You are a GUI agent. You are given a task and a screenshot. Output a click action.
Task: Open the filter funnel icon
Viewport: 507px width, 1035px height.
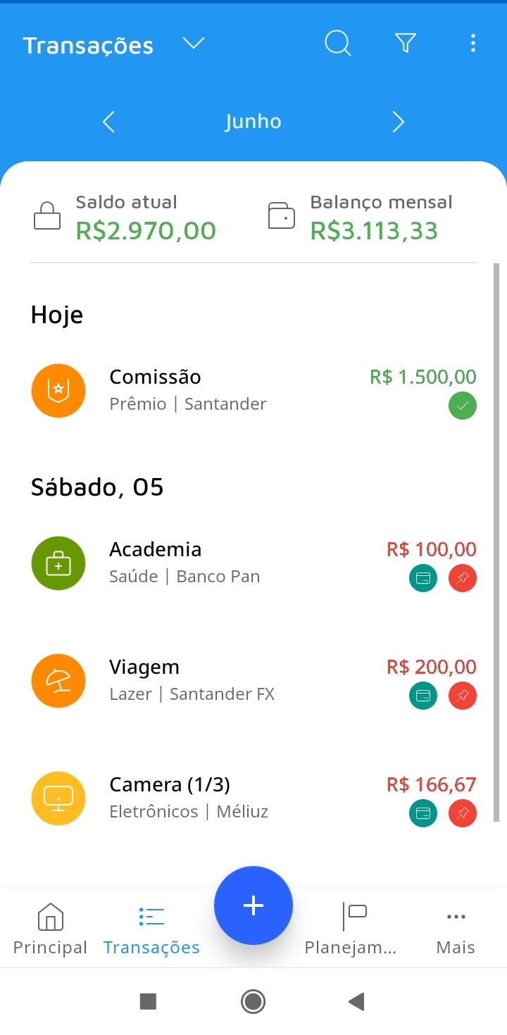[x=406, y=44]
